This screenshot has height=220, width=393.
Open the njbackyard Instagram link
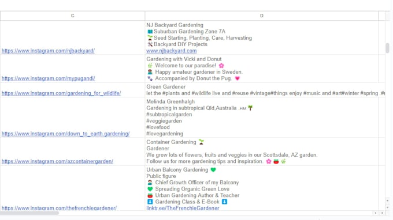[48, 51]
